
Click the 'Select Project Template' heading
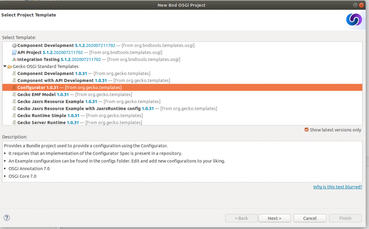(x=29, y=15)
